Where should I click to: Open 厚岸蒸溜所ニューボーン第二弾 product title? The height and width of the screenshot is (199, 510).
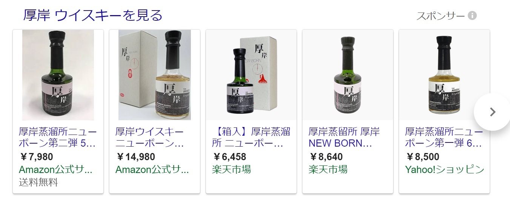tap(58, 138)
